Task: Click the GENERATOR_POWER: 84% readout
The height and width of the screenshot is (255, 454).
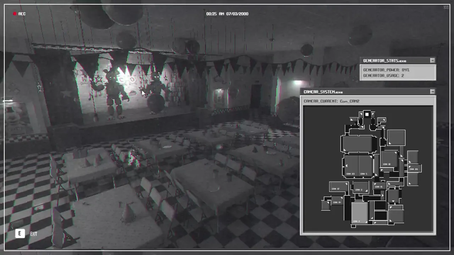Action: click(x=386, y=70)
